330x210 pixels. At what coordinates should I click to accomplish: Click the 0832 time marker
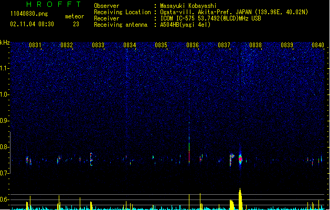tap(67, 45)
